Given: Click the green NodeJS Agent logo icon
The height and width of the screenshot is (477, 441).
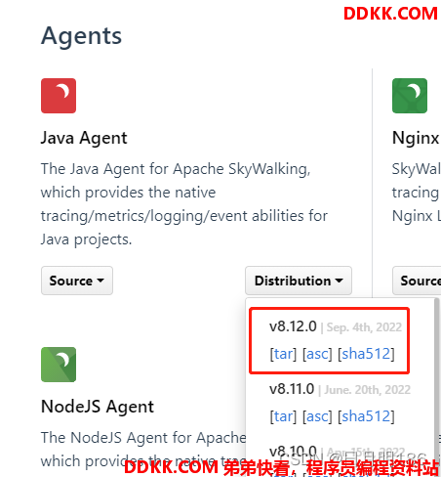Looking at the screenshot, I should [59, 365].
